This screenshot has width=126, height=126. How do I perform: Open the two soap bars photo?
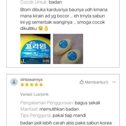(x=68, y=49)
